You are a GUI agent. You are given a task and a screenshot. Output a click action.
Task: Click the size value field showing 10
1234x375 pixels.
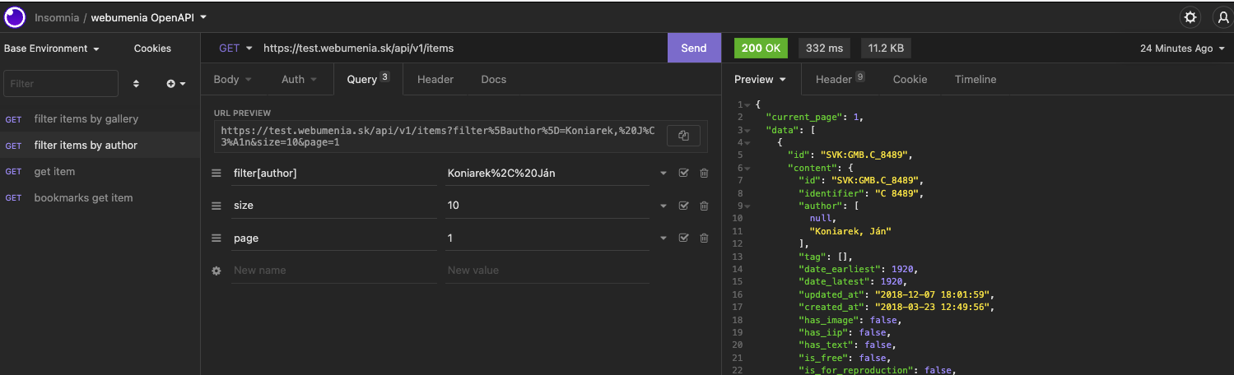[547, 206]
